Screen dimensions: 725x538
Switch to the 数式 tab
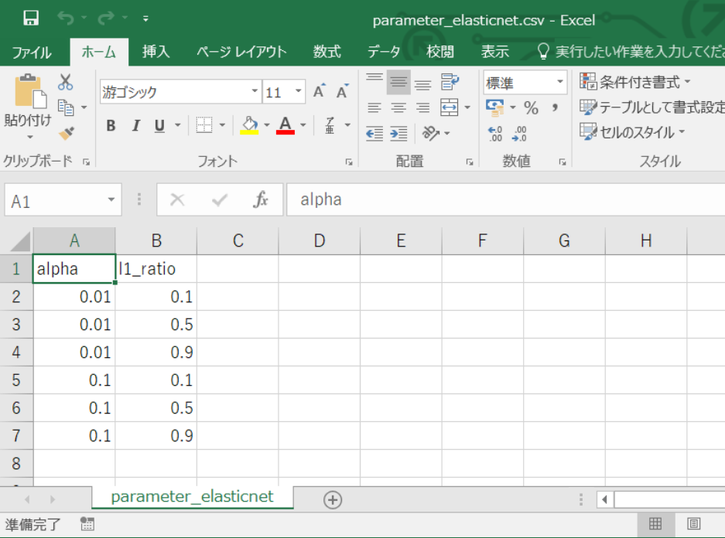[327, 51]
